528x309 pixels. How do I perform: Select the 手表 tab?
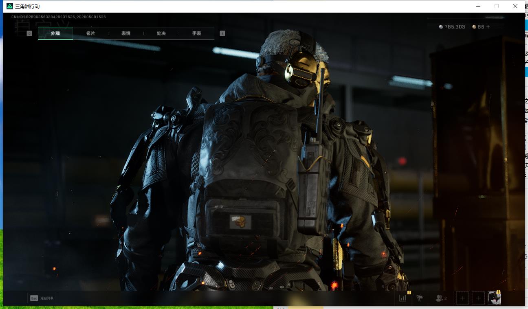[196, 33]
